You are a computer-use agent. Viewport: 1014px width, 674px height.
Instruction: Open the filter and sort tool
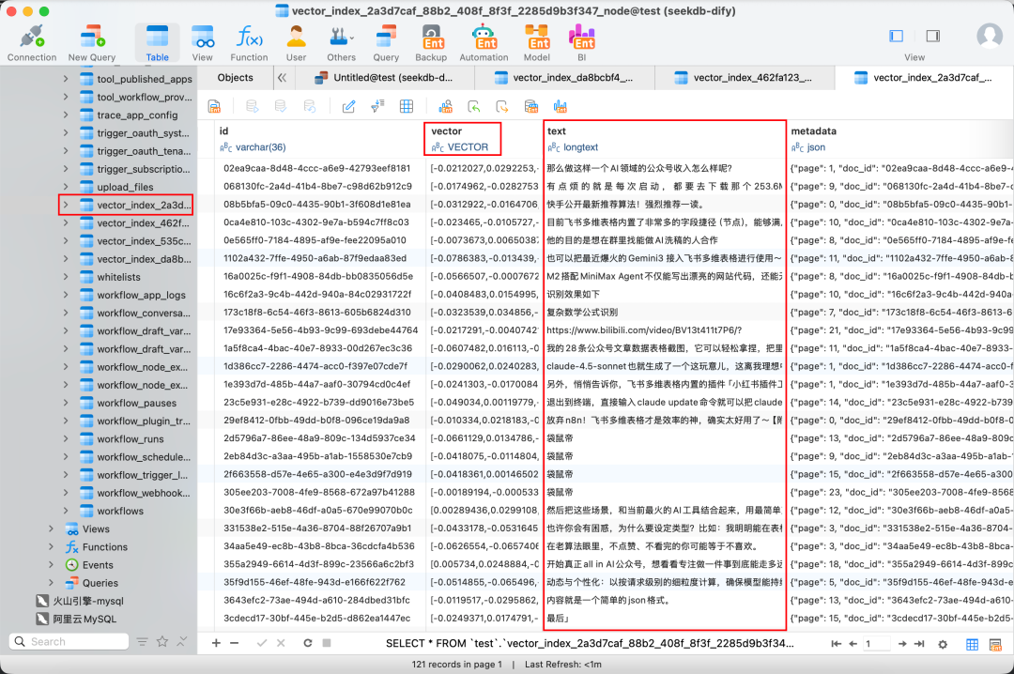click(377, 106)
